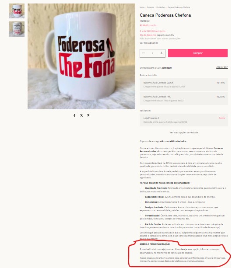Open Ver mais detalhes payment link

click(x=149, y=43)
